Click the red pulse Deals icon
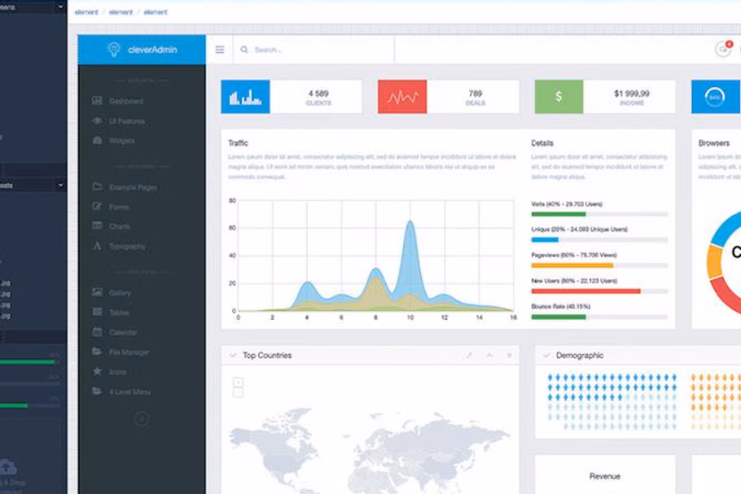The height and width of the screenshot is (494, 741). pyautogui.click(x=402, y=97)
